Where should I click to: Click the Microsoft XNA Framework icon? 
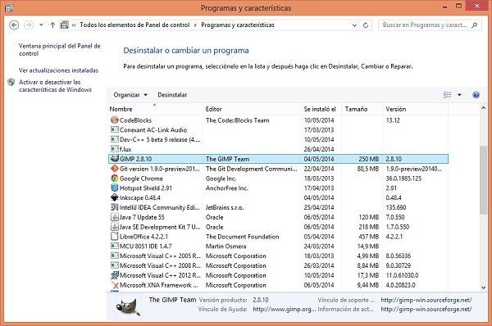pyautogui.click(x=115, y=285)
